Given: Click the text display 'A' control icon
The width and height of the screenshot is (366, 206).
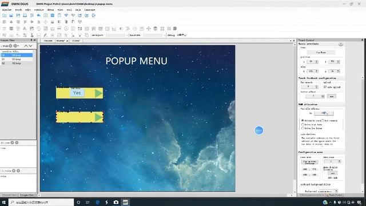Looking at the screenshot, I should coord(25,29).
